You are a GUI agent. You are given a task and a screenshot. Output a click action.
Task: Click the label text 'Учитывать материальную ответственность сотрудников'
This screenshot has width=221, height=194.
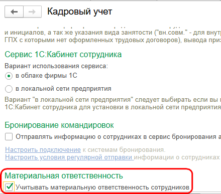pos(102,187)
